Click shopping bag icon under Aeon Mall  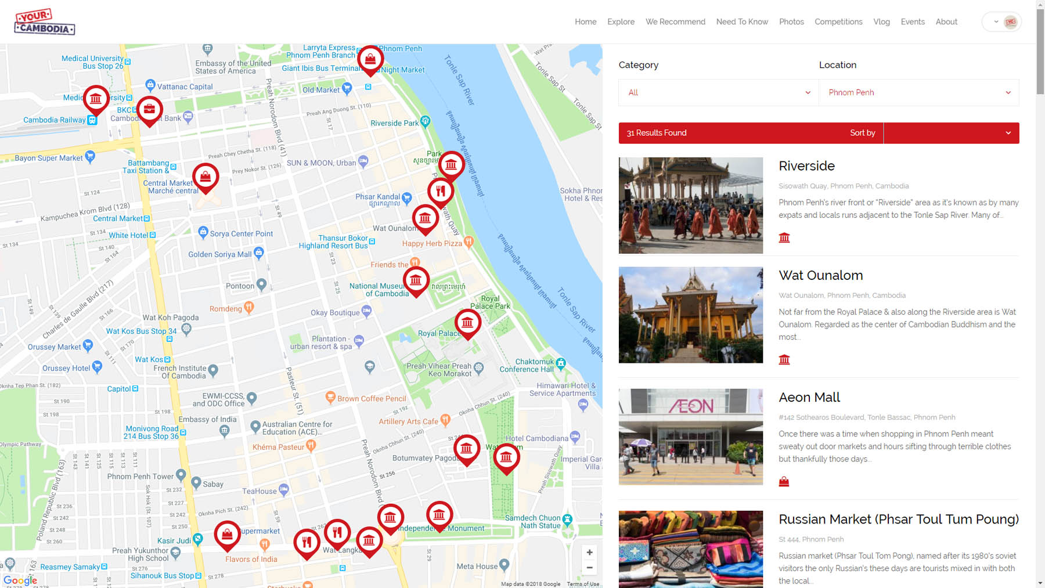click(x=784, y=481)
